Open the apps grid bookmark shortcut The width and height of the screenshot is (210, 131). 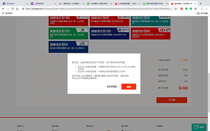tap(7, 13)
